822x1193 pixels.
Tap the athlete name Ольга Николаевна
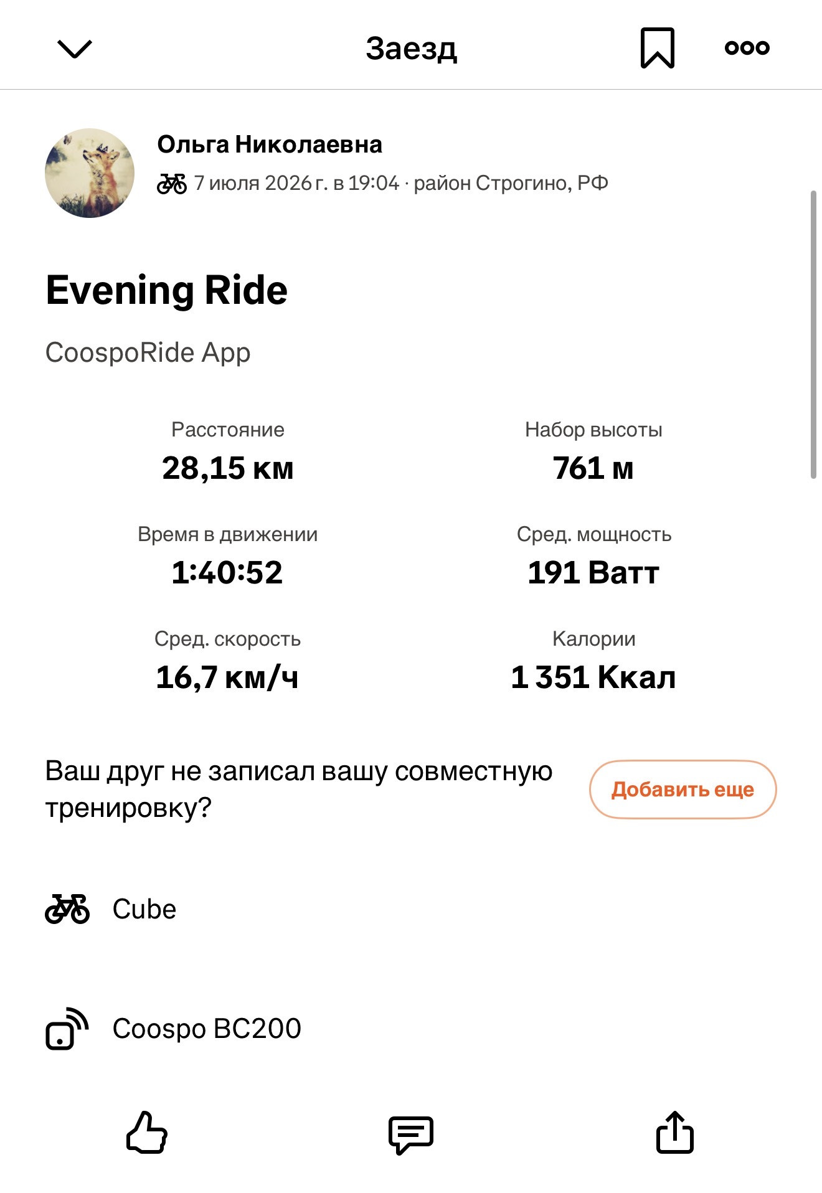[x=270, y=144]
